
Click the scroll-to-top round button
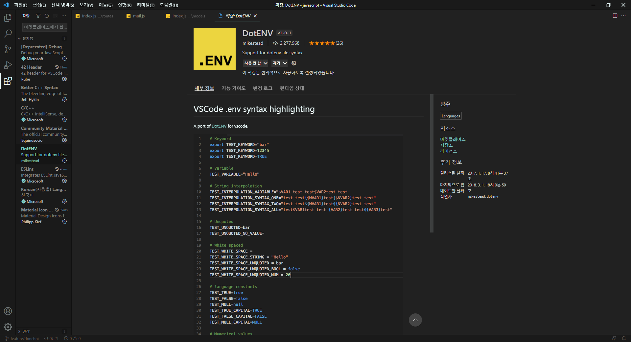415,320
